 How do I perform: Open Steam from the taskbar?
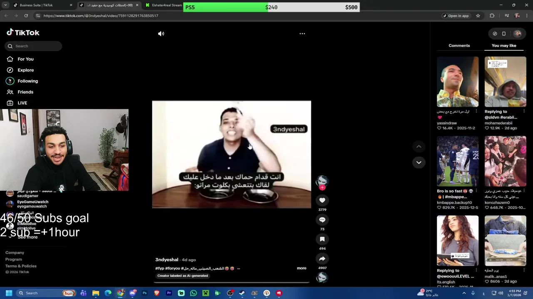point(242,293)
